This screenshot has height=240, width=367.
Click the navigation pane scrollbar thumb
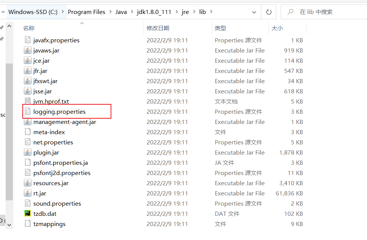[x=9, y=132]
